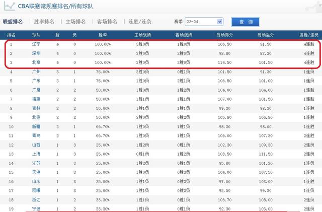Click 广州's 3胜0负 home record
Screen dimensions: 322x212
(142, 72)
